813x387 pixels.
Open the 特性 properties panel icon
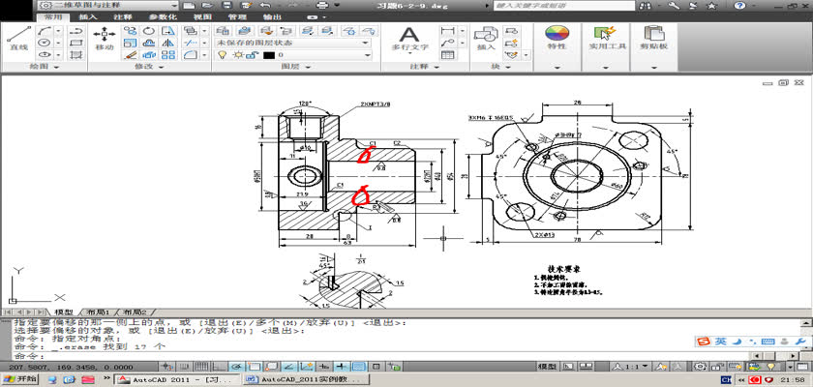click(x=557, y=39)
